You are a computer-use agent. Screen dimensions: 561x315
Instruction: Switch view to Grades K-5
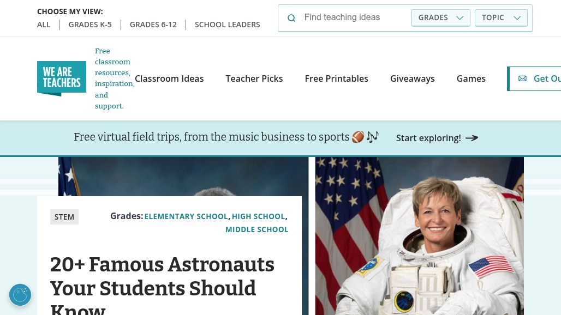[90, 25]
